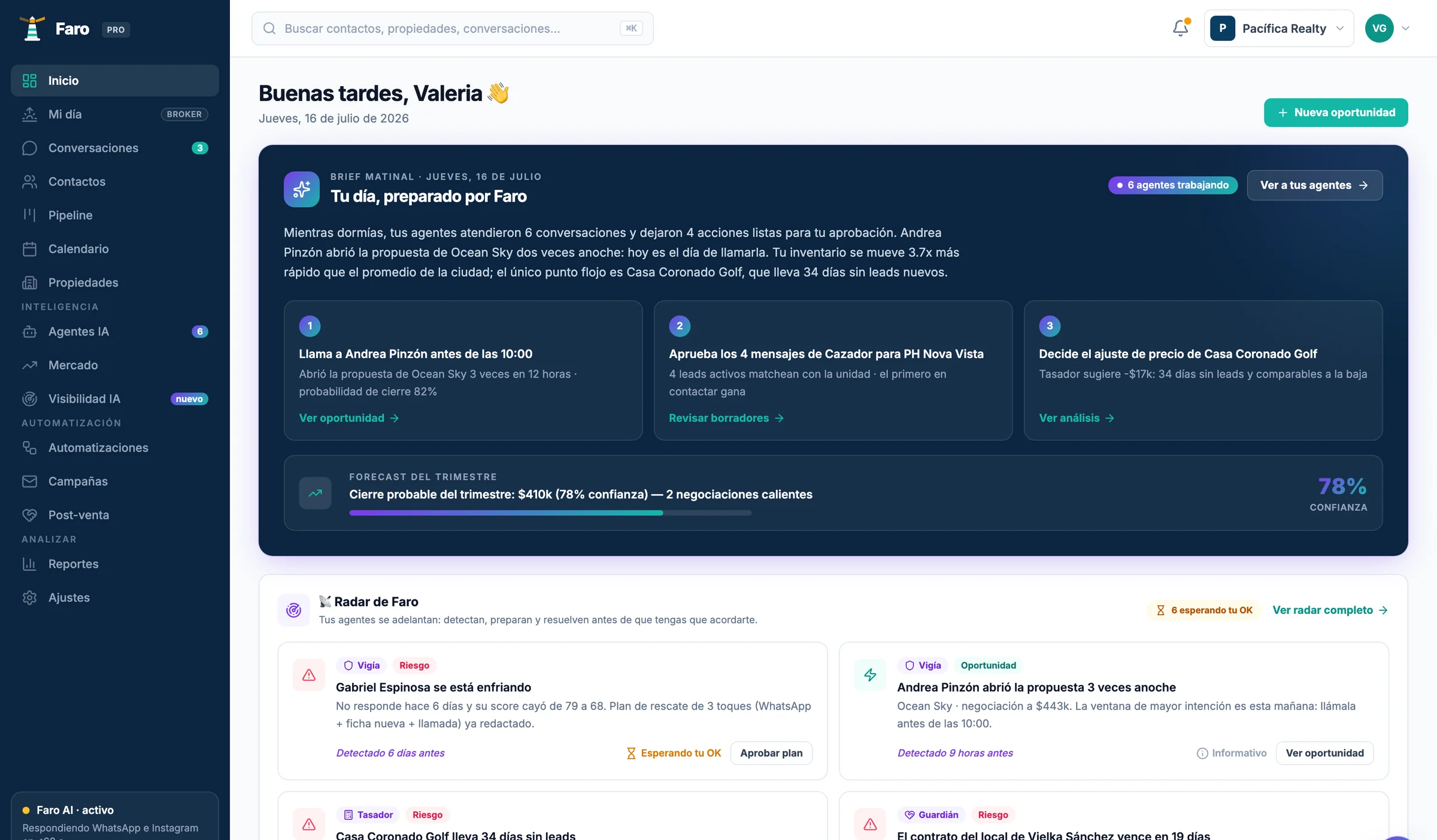Click the Ajustes gear icon

[29, 597]
